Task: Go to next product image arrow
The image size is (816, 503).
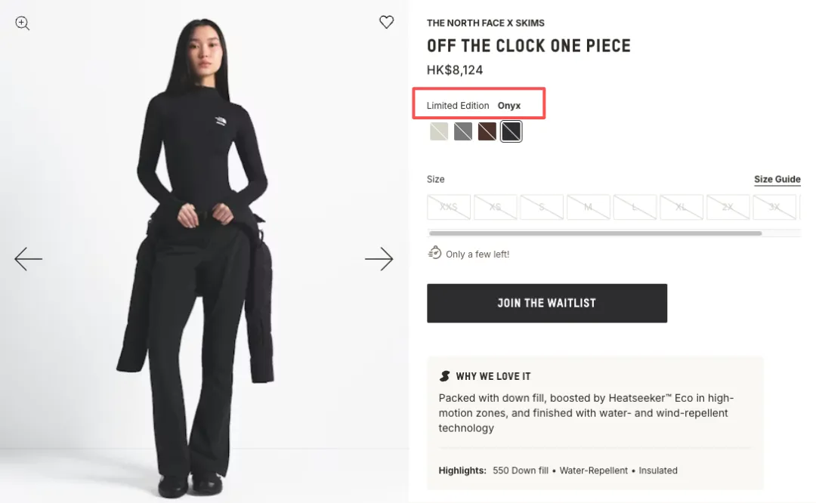Action: tap(379, 259)
